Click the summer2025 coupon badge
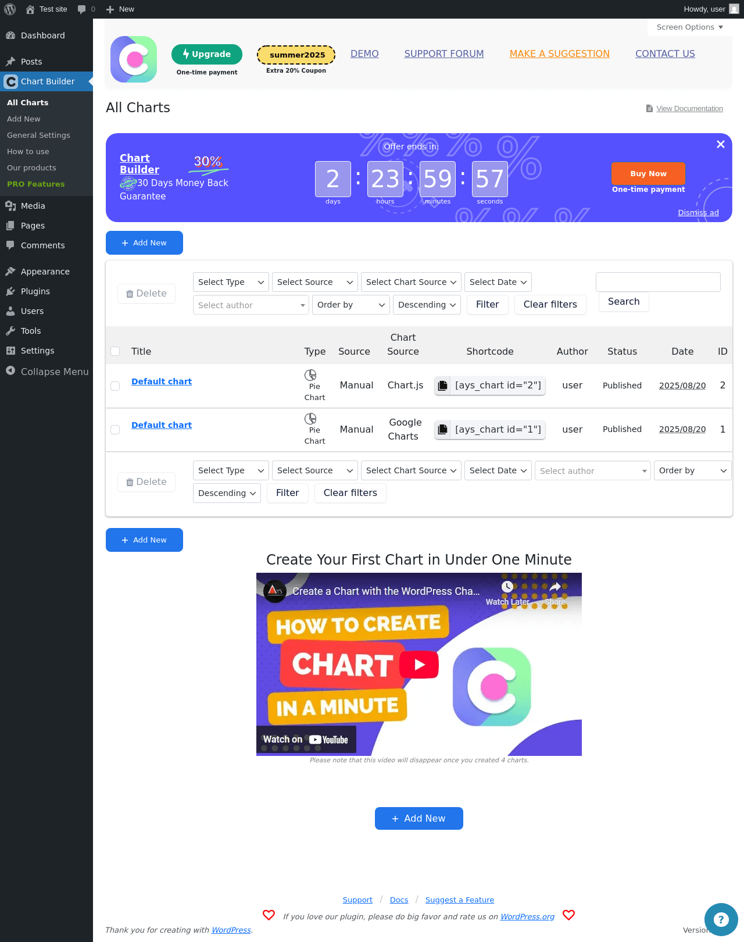The image size is (744, 942). [296, 55]
